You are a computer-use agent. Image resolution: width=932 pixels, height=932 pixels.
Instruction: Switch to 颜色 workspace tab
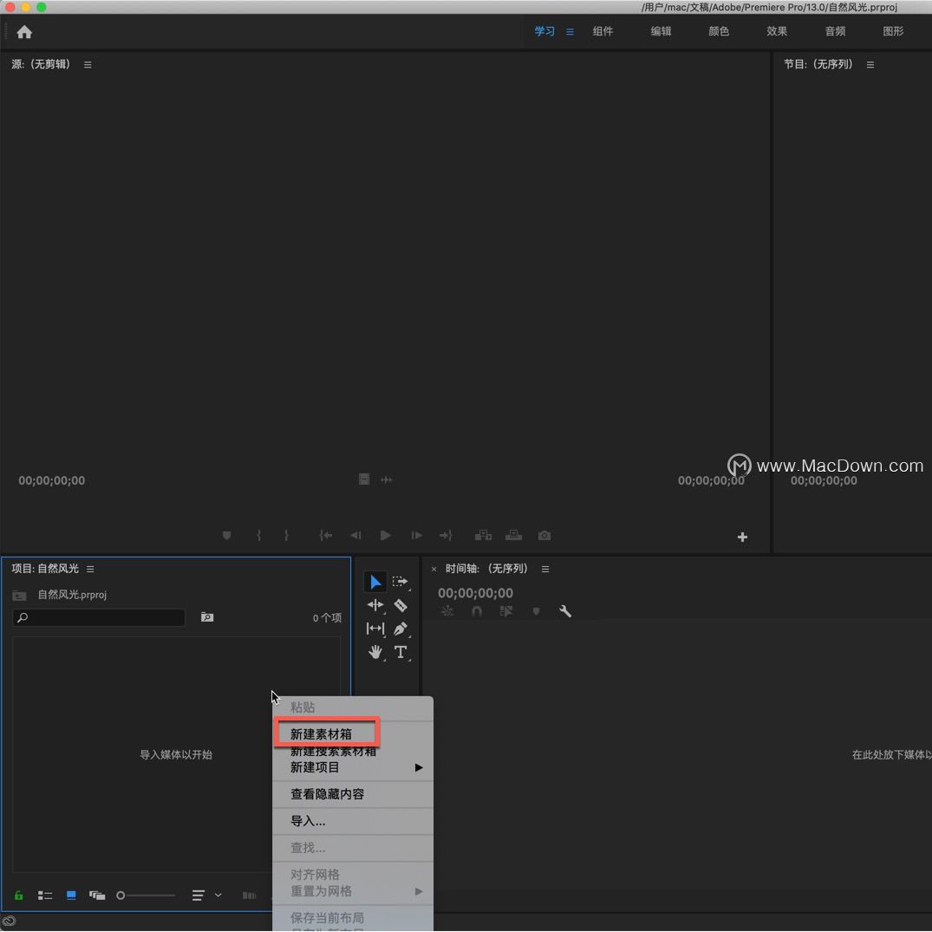[x=719, y=31]
